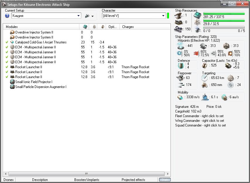Click the Opti... column header
The image size is (250, 183).
(x=113, y=27)
